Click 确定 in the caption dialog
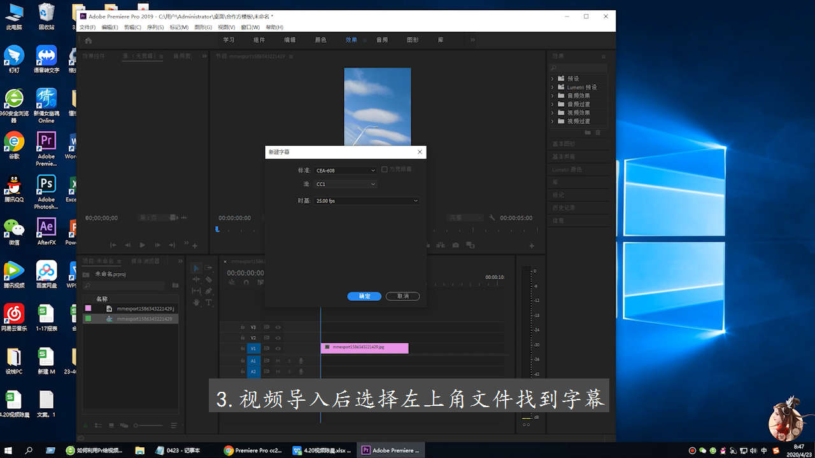 tap(364, 296)
